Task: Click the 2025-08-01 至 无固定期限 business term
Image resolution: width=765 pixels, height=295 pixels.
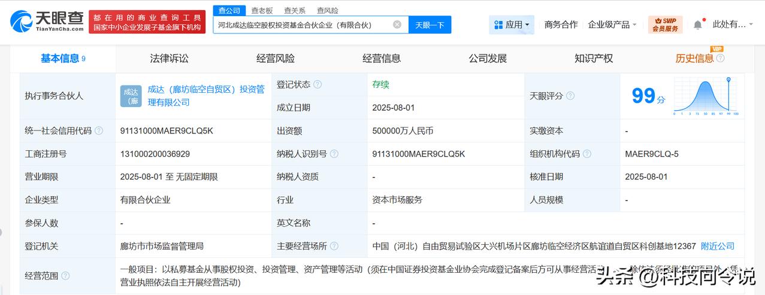Action: point(169,177)
